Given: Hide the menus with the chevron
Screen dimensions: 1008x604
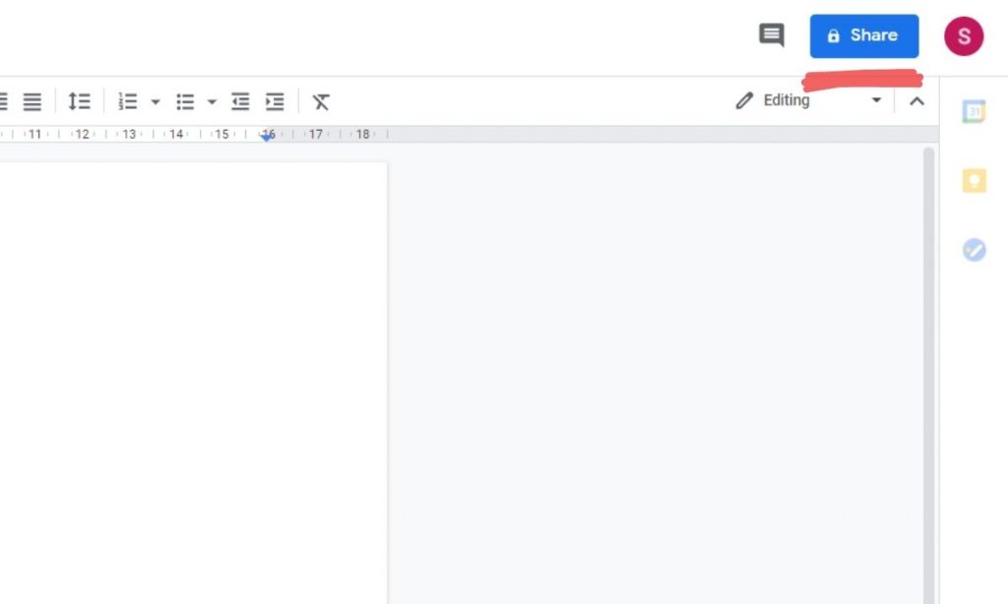Looking at the screenshot, I should pos(916,100).
